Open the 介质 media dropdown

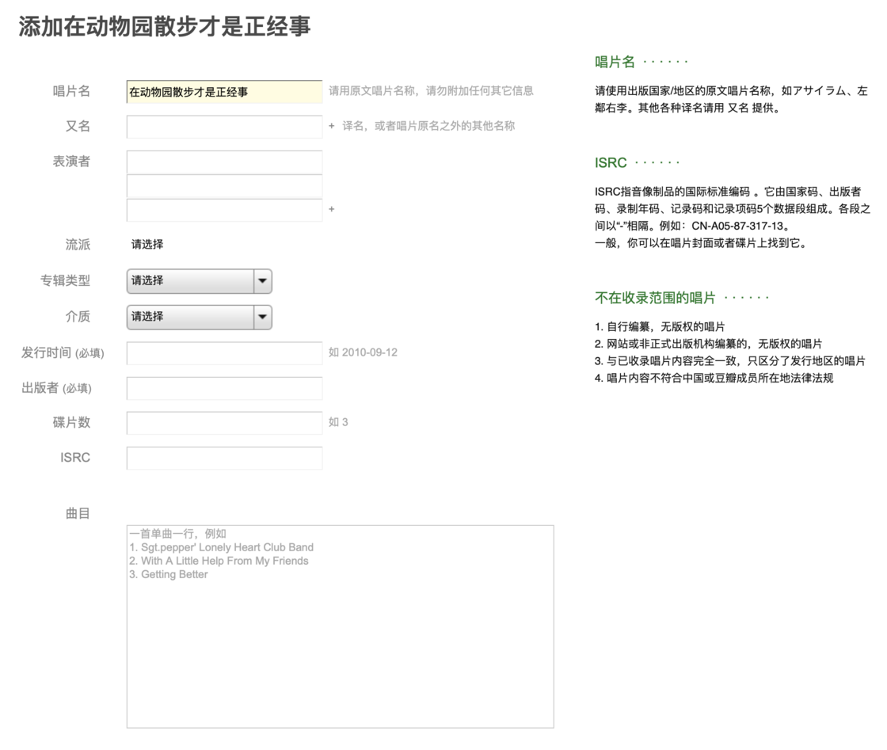199,318
